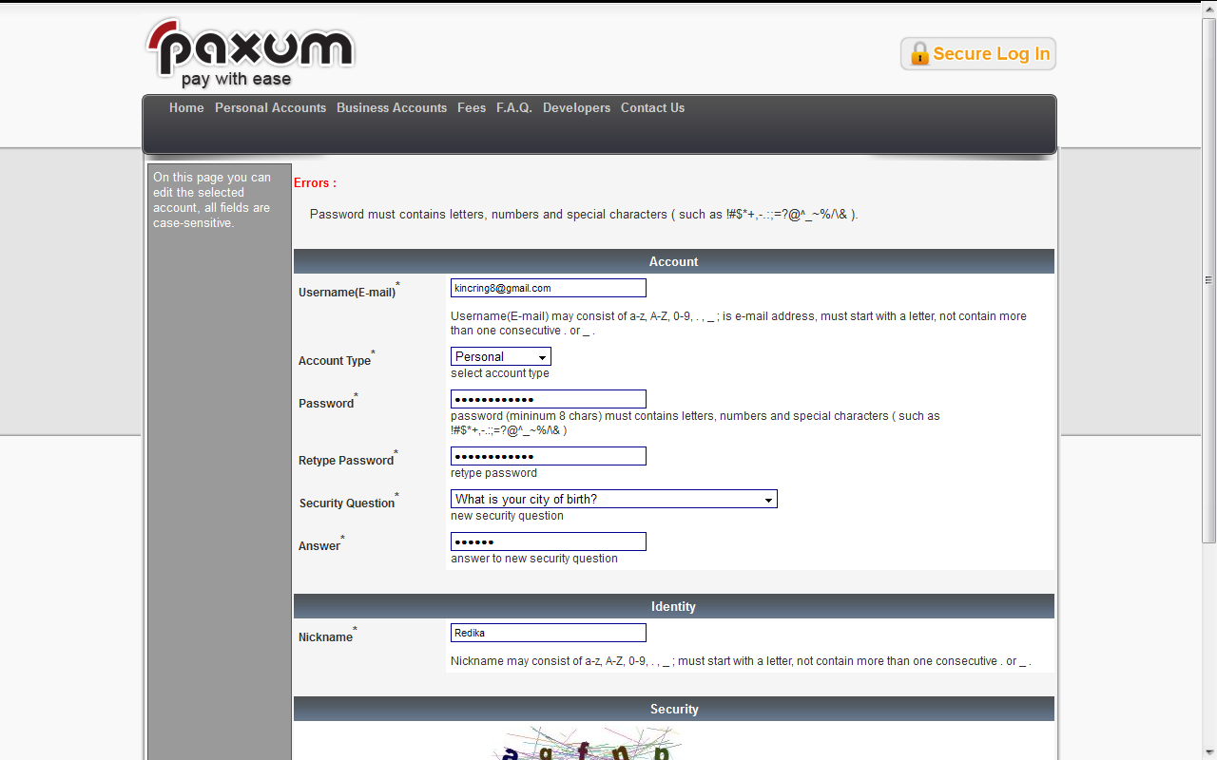Visit the F.A.Q. section

pyautogui.click(x=513, y=107)
